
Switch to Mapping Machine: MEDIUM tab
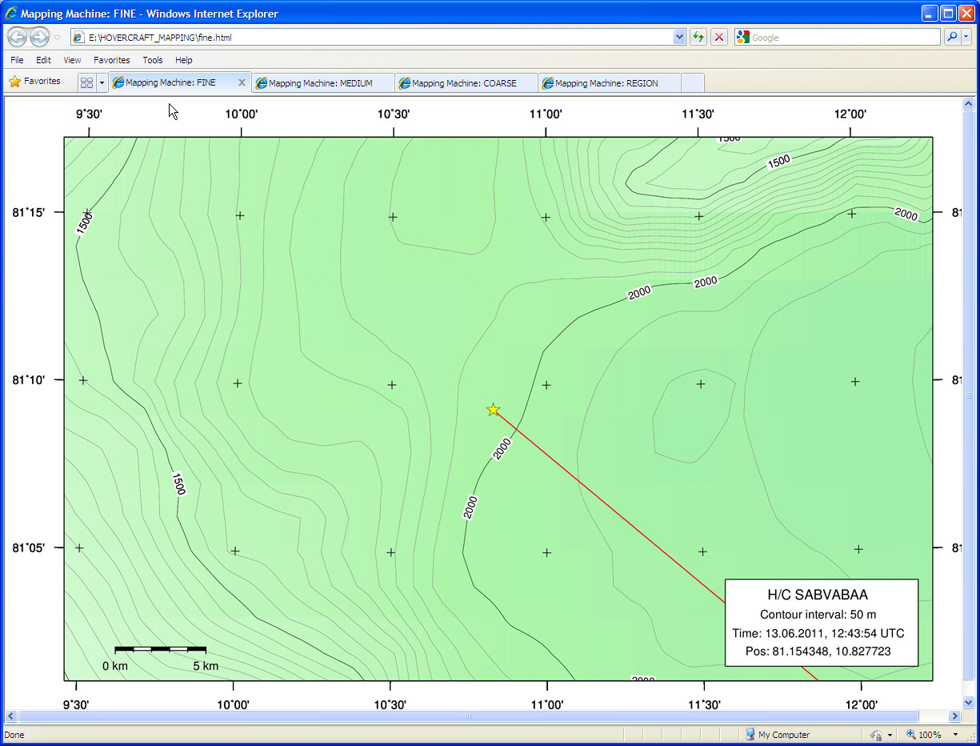click(x=322, y=83)
